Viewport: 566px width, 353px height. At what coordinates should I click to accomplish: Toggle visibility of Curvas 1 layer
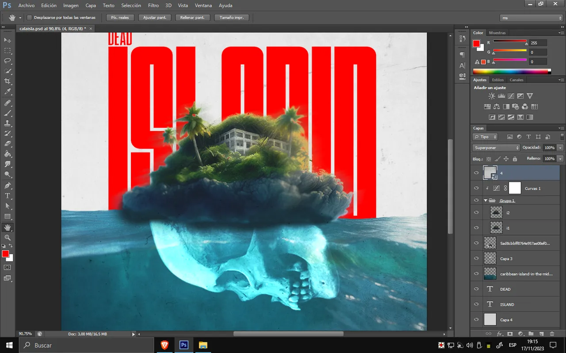pos(476,188)
